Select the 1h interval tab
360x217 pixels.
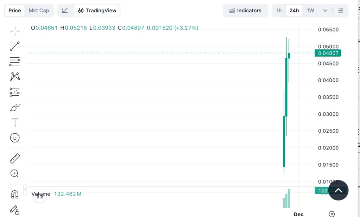(279, 11)
